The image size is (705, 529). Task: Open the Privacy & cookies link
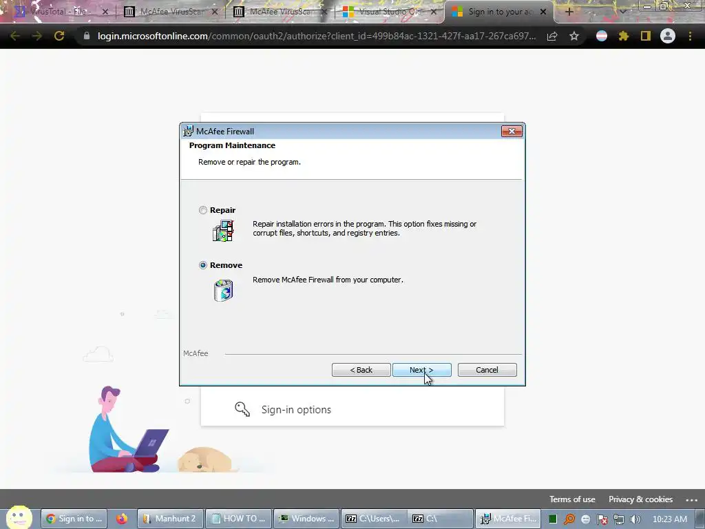(x=640, y=499)
